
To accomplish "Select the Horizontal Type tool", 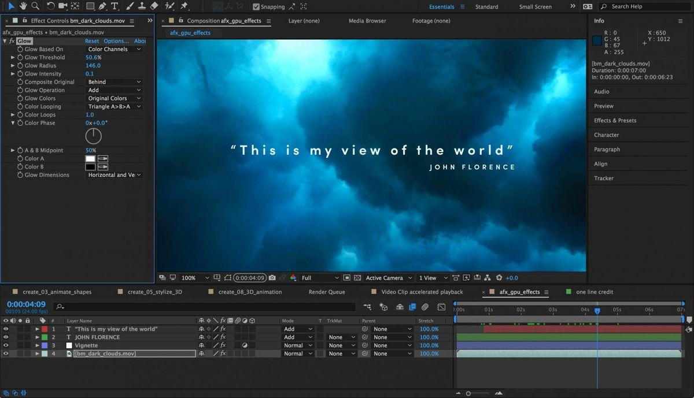I will tap(115, 6).
